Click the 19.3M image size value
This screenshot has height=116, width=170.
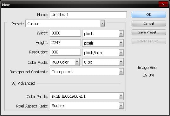click(x=148, y=75)
